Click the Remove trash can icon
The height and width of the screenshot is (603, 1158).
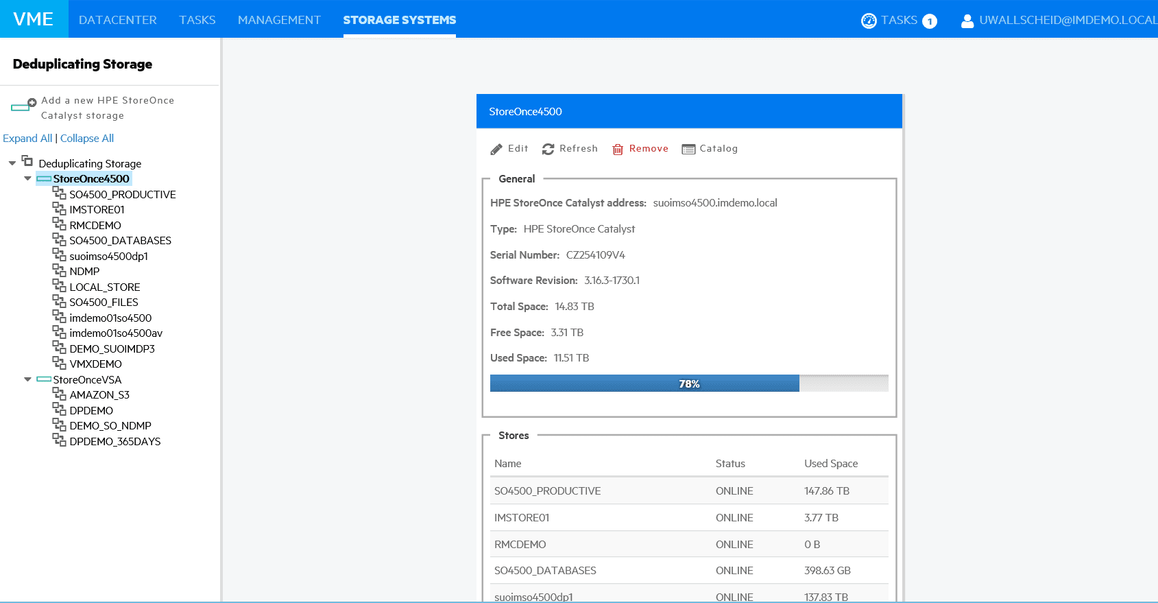tap(618, 149)
